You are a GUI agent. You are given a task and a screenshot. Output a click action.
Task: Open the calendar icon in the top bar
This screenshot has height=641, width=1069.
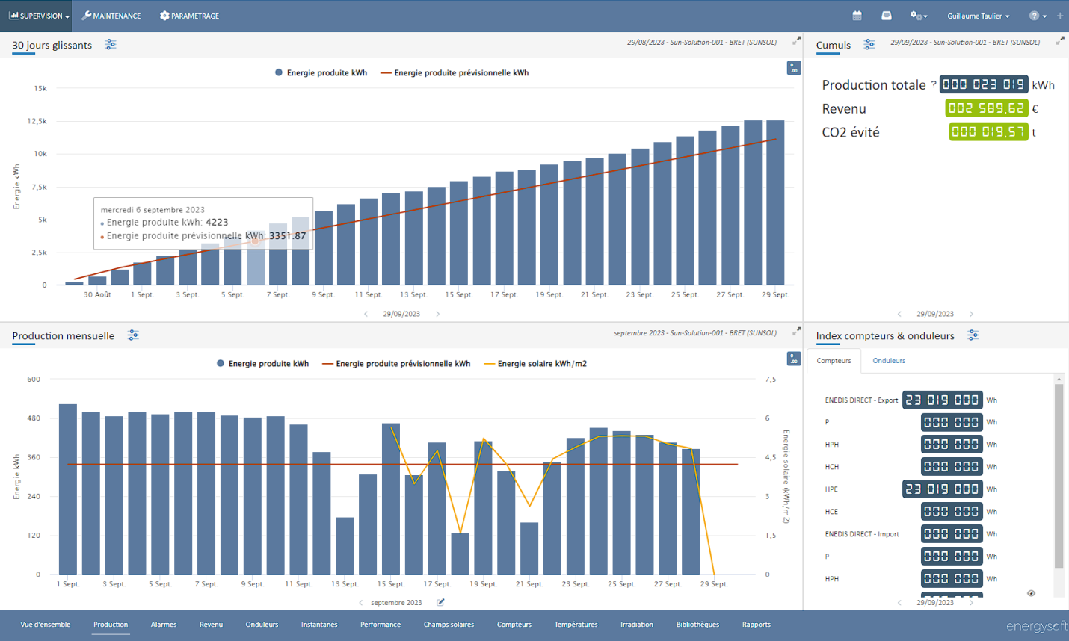click(857, 16)
